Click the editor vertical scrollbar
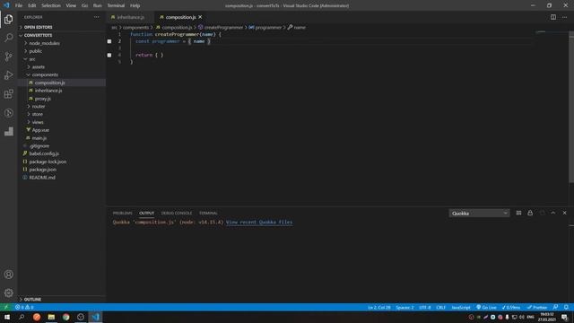574x323 pixels. pyautogui.click(x=571, y=108)
